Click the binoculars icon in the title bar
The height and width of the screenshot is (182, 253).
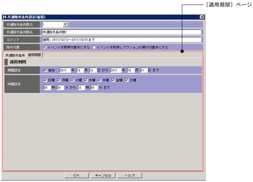[5, 17]
